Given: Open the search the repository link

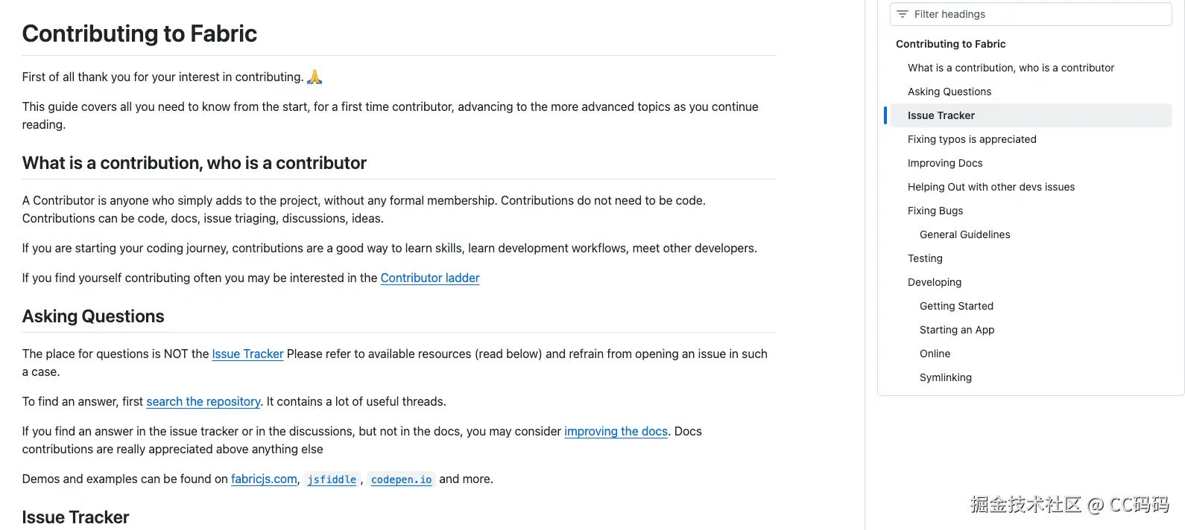Looking at the screenshot, I should pos(203,401).
